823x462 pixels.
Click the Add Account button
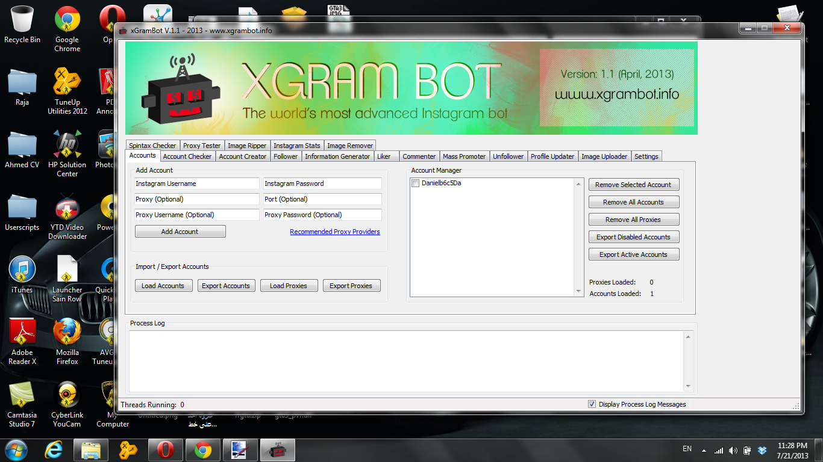click(180, 232)
